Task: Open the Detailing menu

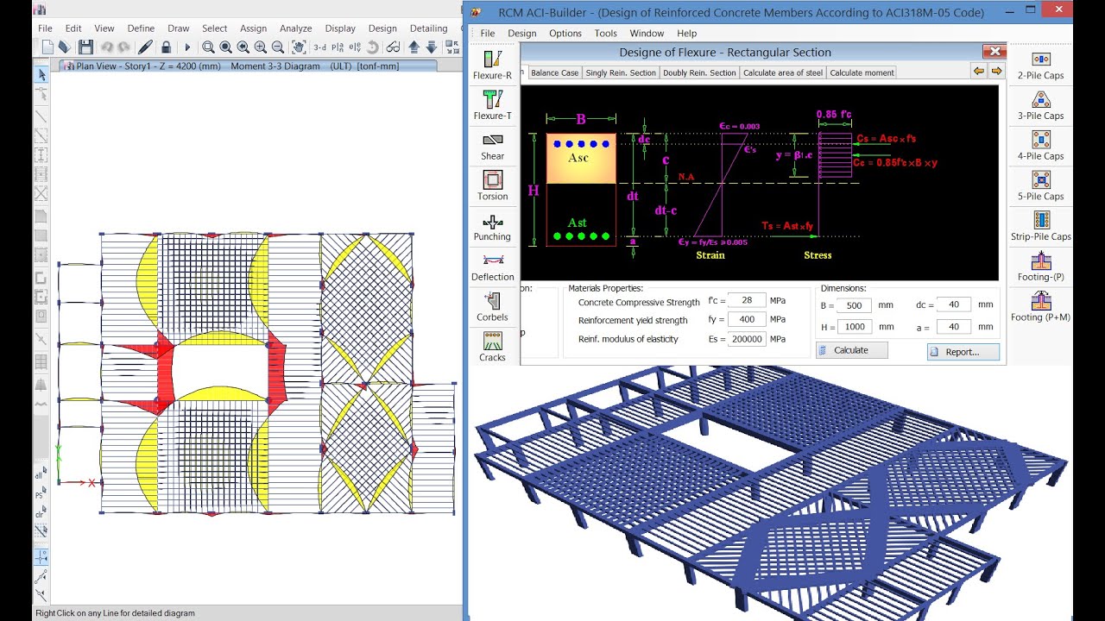Action: [428, 28]
